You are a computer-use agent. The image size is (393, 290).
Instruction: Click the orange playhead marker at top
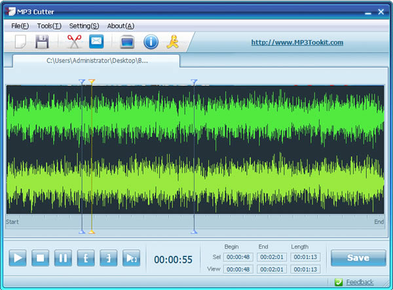[92, 81]
